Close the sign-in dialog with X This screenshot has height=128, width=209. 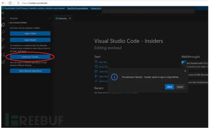[185, 71]
